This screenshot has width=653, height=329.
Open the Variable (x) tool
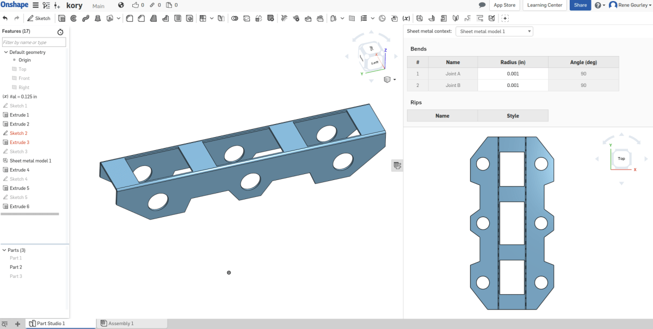pos(406,18)
